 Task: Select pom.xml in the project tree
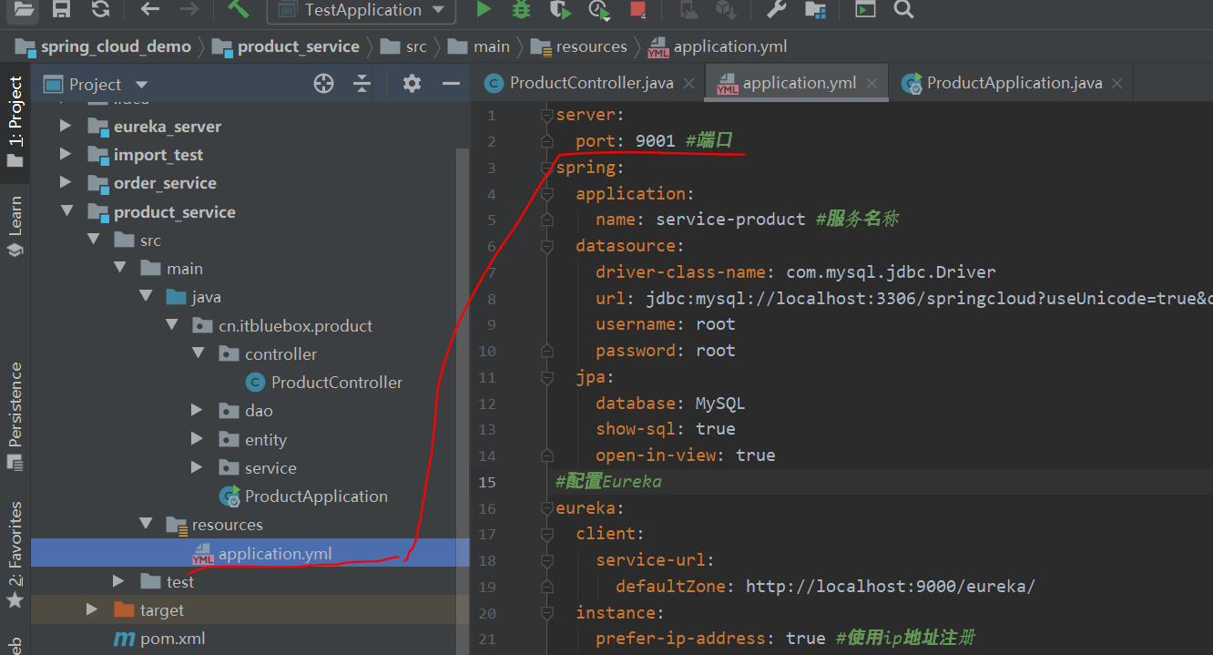172,639
